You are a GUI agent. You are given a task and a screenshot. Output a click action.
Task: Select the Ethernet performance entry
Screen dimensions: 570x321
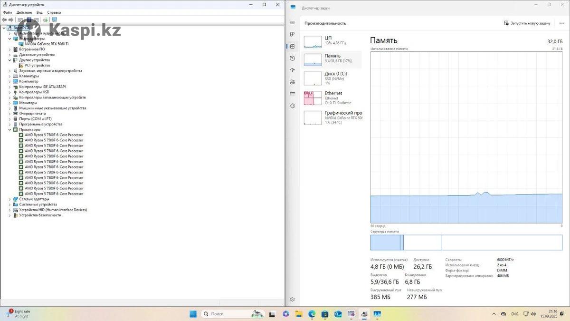point(332,97)
